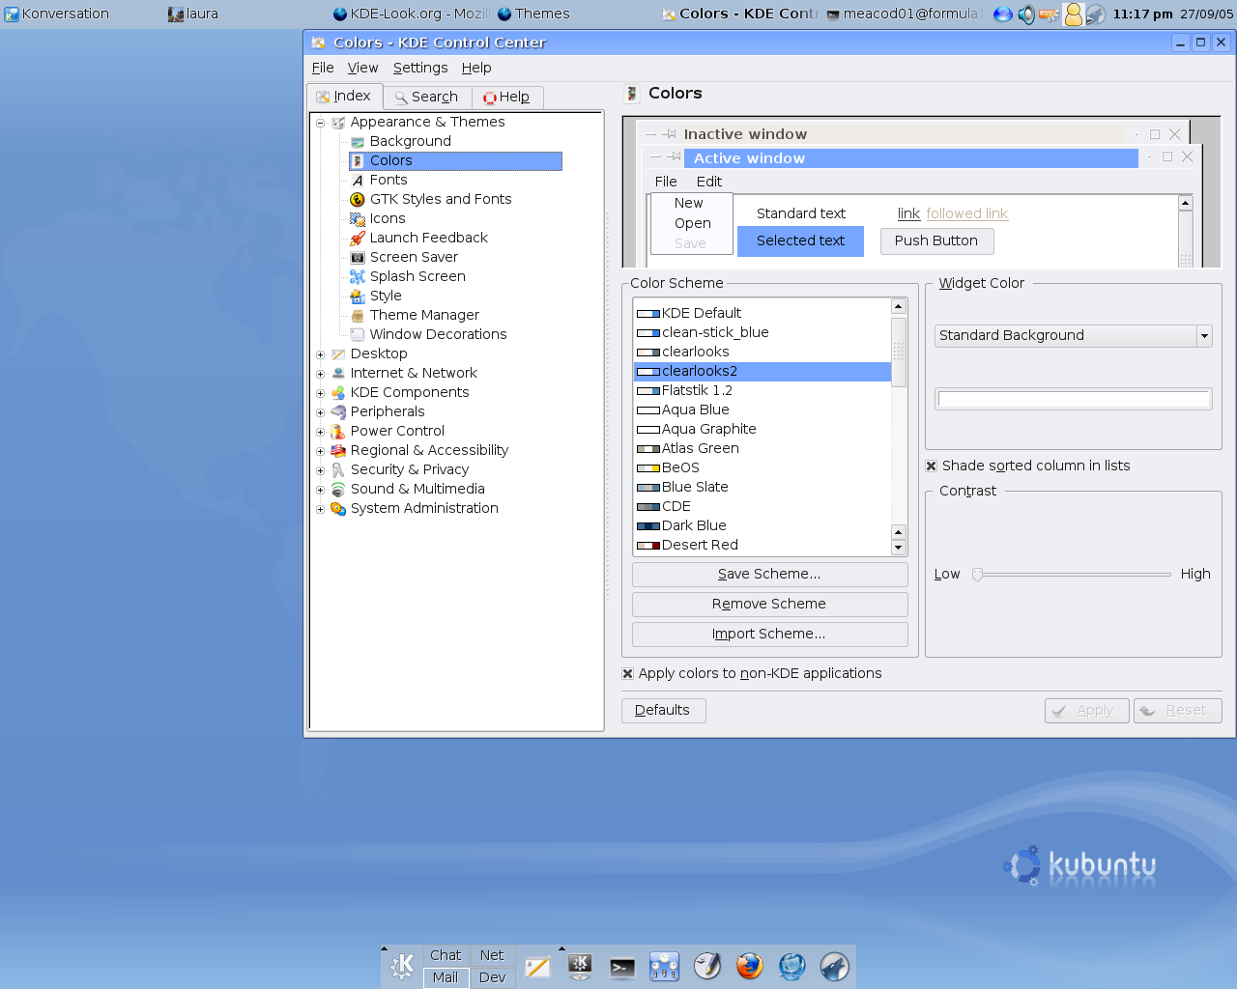Click the Theme Manager icon
Viewport: 1237px width, 989px height.
pos(358,315)
